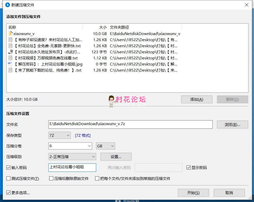The height and width of the screenshot is (202, 254).
Task: Select 【有种子却没速度？来村花论坛人工加... file name
Action: click(x=48, y=40)
